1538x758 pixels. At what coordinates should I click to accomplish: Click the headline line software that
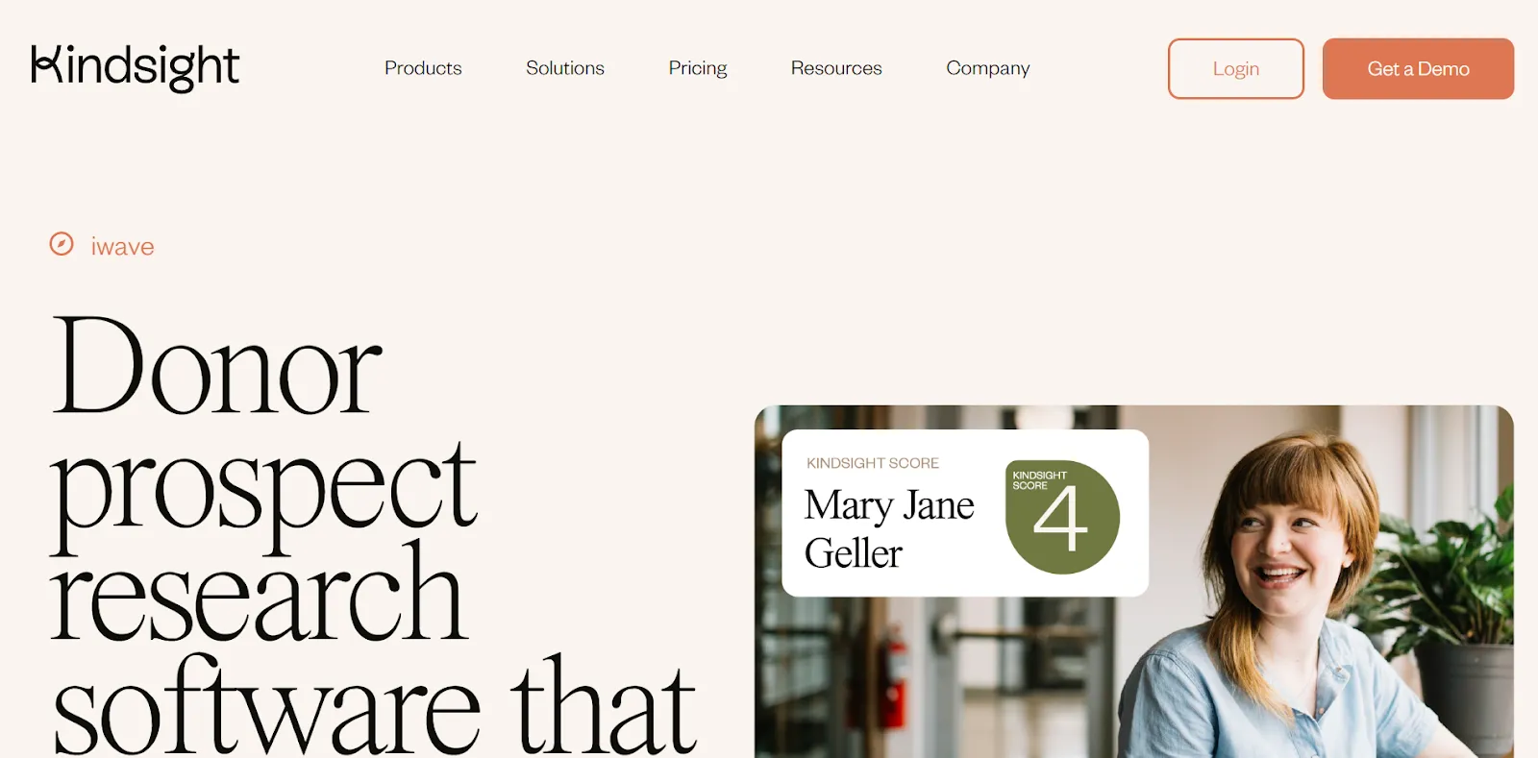(374, 706)
